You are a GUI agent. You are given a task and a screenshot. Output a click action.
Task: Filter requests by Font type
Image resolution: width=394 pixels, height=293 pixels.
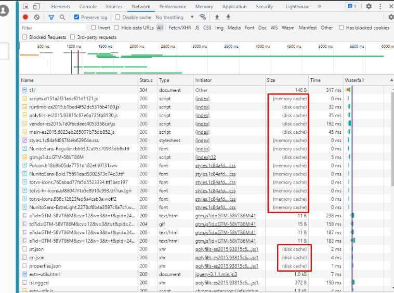tap(249, 27)
